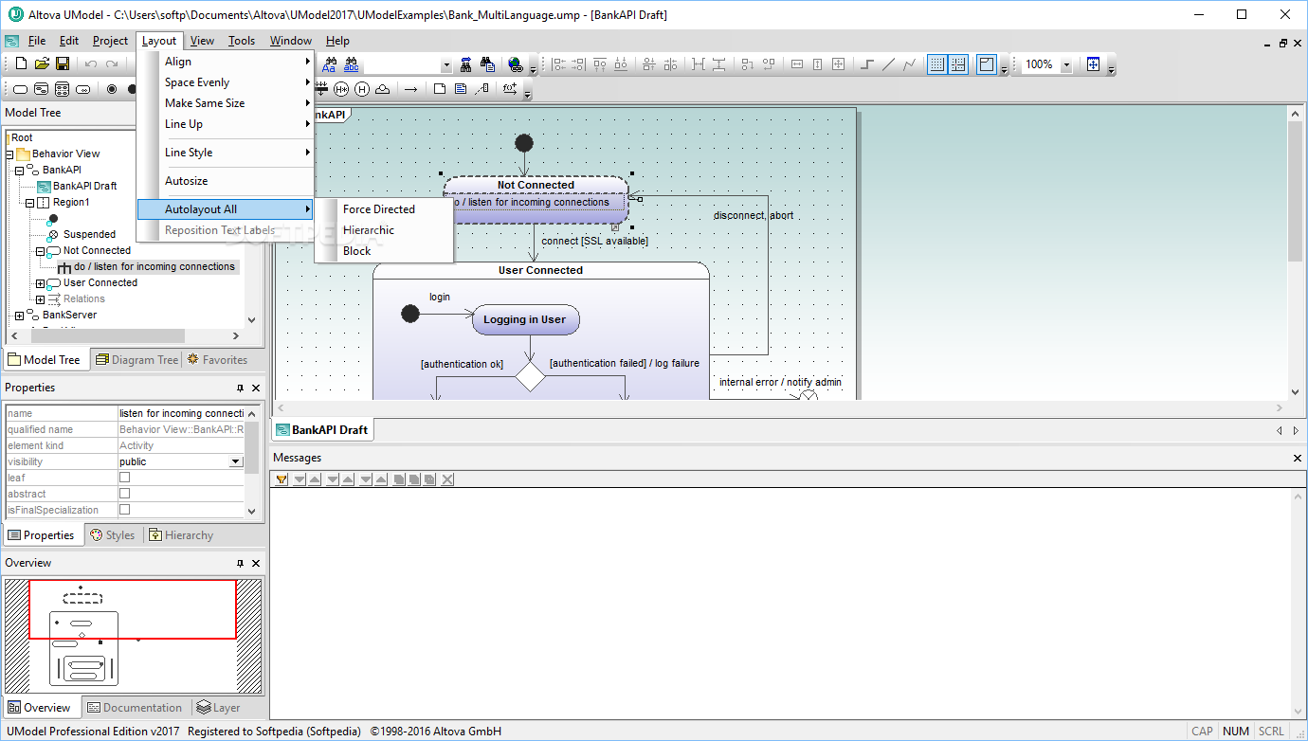1308x741 pixels.
Task: Click Logging in User state in diagram
Action: (x=525, y=319)
